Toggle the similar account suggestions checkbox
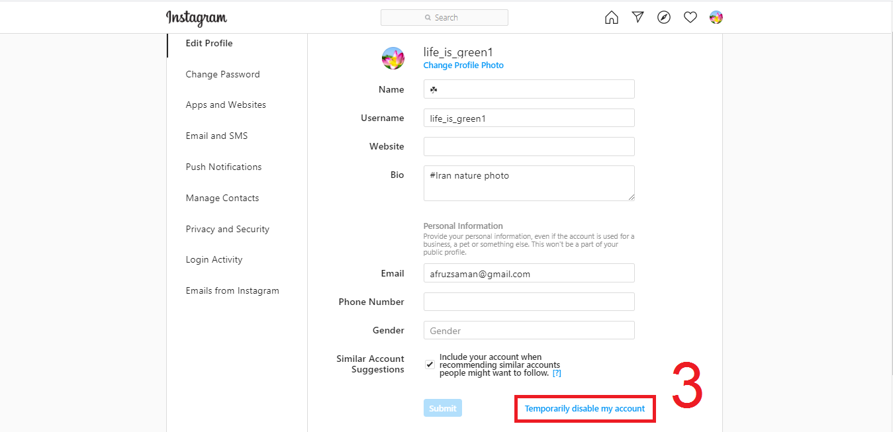Image resolution: width=893 pixels, height=432 pixels. [430, 365]
